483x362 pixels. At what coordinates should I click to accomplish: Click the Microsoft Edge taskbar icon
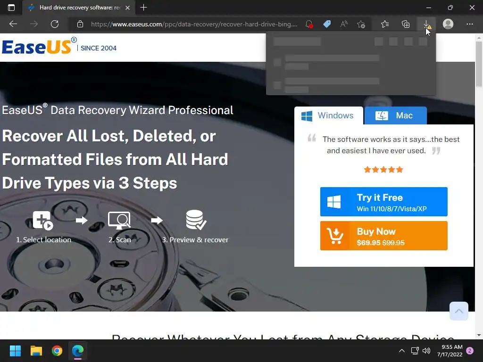[78, 351]
